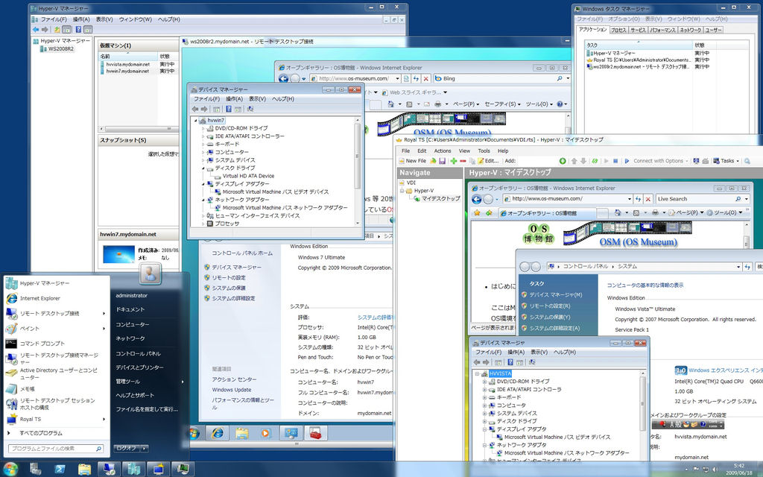The image size is (763, 477).
Task: Click the move up arrow in Royal TS toolbar
Action: click(574, 161)
